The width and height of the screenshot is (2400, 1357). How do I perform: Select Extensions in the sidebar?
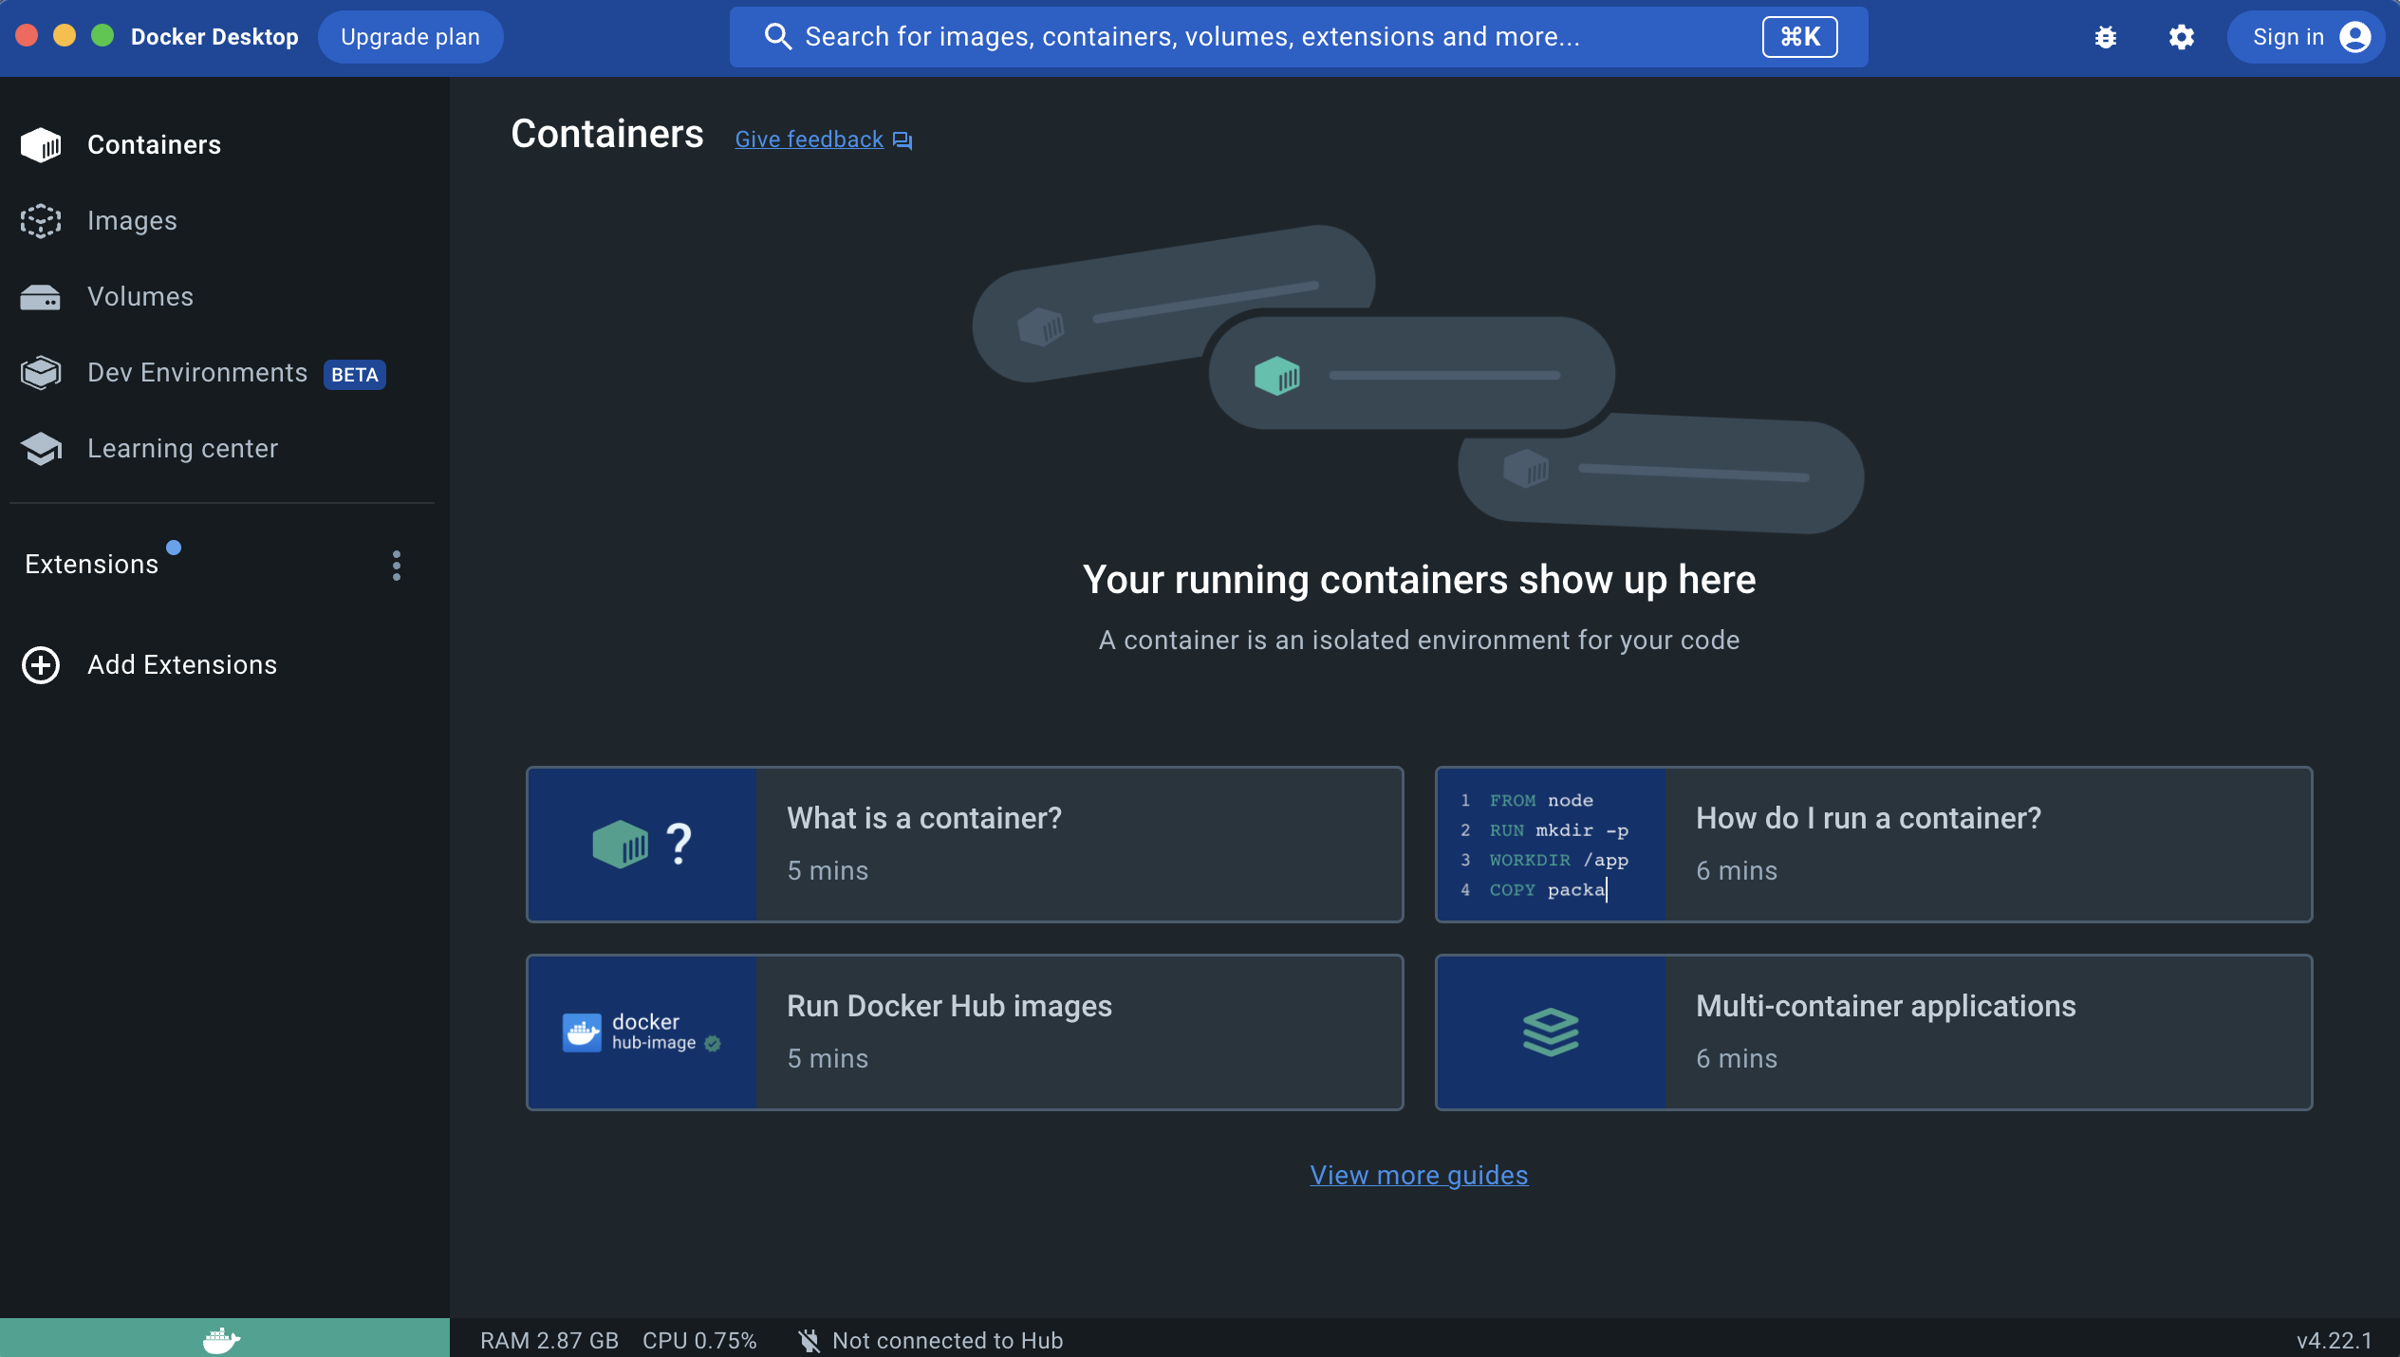(x=91, y=564)
